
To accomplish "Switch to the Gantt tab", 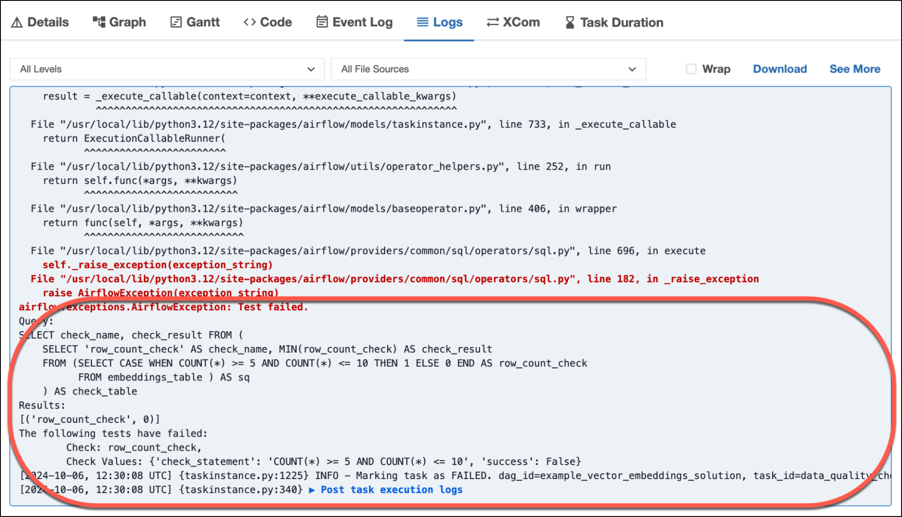I will click(203, 22).
